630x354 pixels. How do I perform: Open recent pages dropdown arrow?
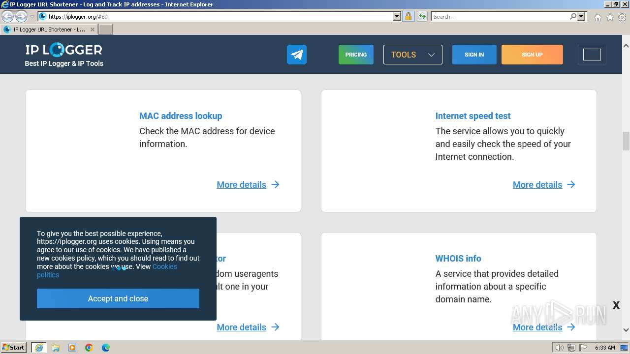[32, 16]
